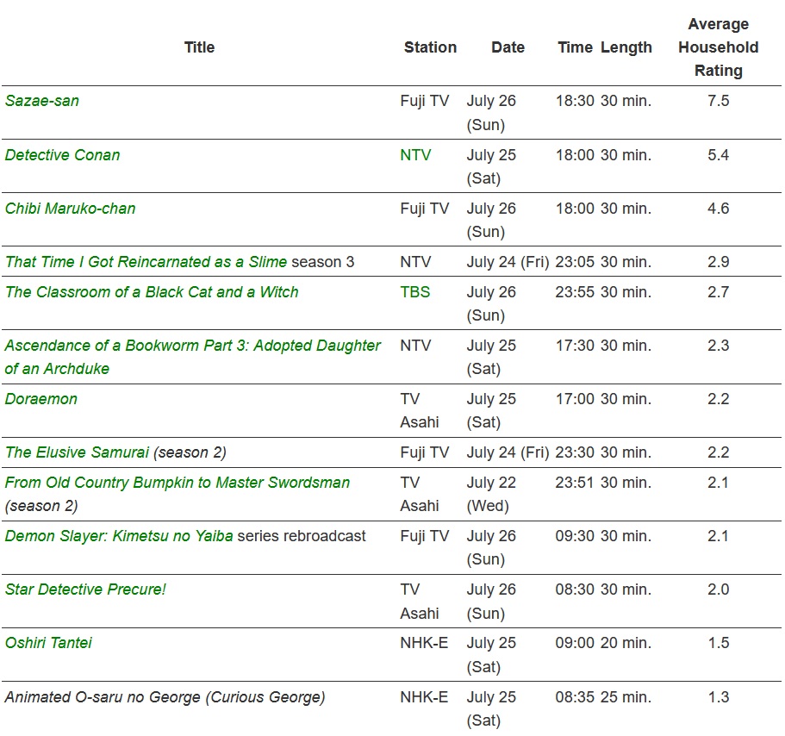Image resolution: width=785 pixels, height=736 pixels.
Task: Open Demon Slayer: Kimetsu no Yaiba link
Action: [x=119, y=536]
